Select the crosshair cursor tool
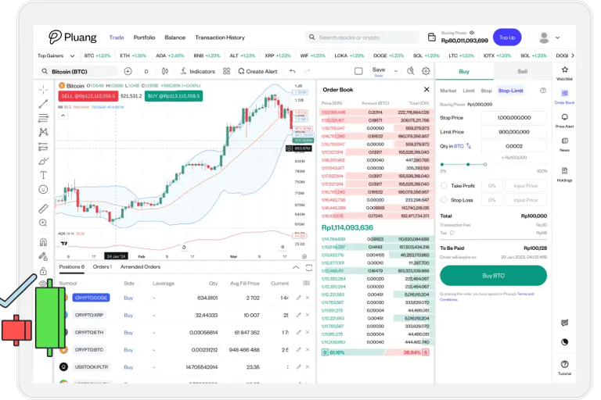Image resolution: width=601 pixels, height=400 pixels. pos(43,90)
